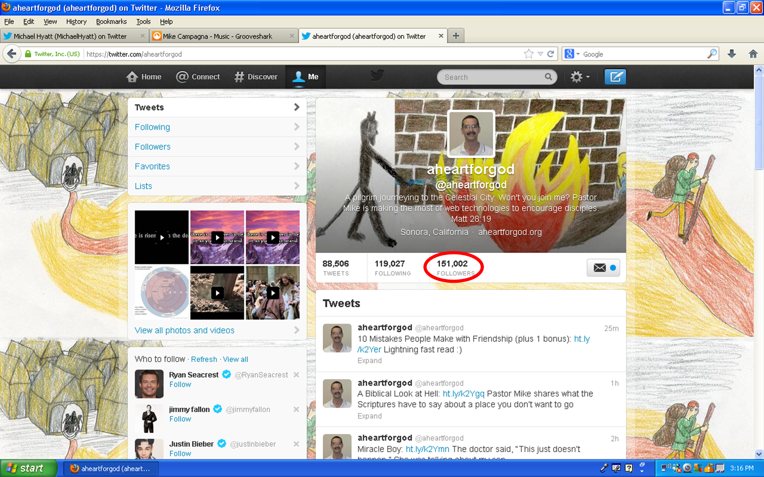Click the bookmark star in address bar

tap(529, 54)
